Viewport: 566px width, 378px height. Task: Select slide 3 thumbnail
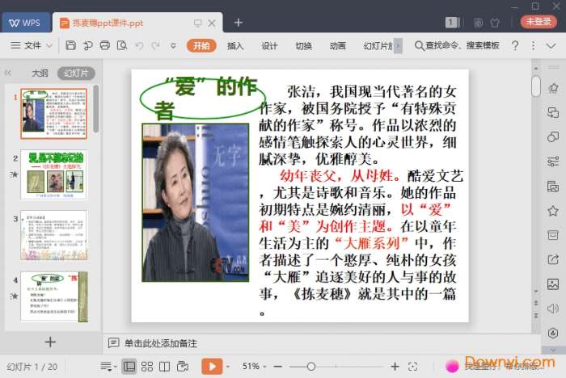[x=54, y=235]
